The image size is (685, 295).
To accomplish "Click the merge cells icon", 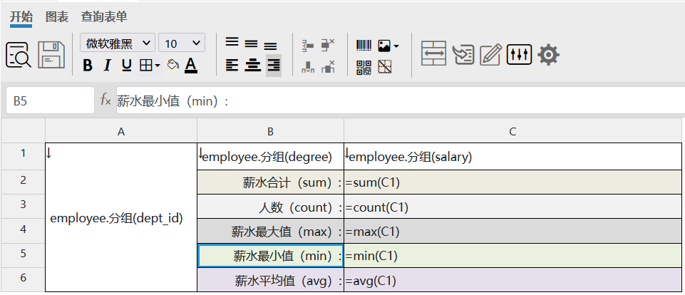I will coord(433,53).
